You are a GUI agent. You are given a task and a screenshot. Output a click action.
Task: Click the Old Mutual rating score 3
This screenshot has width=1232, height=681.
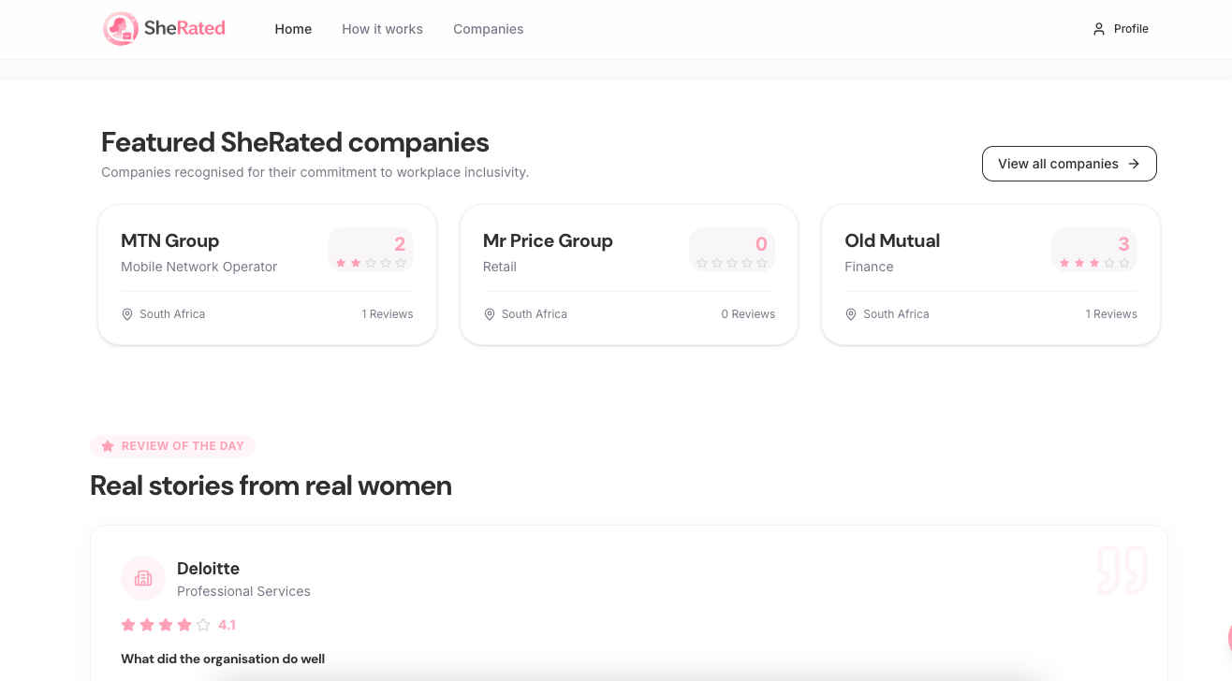click(1123, 244)
